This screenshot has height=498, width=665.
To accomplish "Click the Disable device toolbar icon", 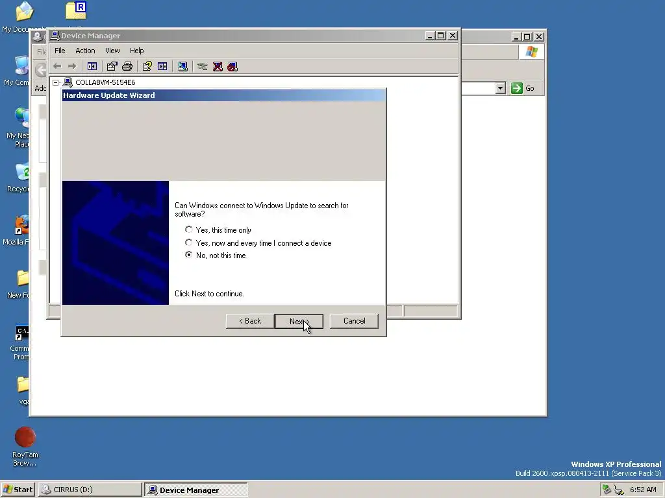I will point(232,67).
